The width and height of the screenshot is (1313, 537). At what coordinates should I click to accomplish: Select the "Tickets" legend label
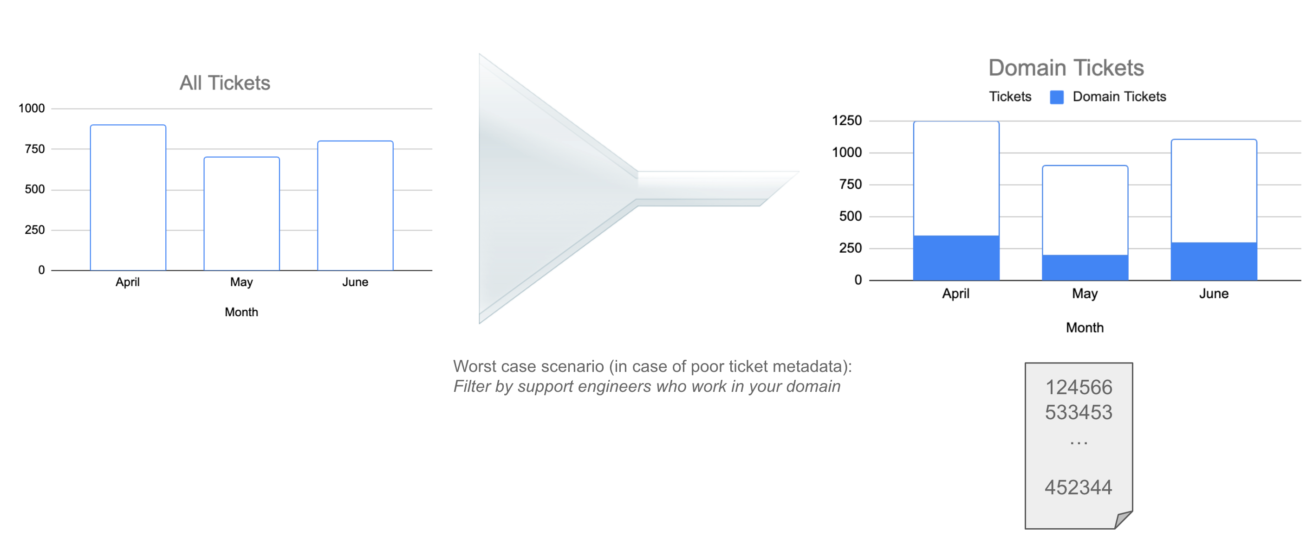[x=1010, y=97]
